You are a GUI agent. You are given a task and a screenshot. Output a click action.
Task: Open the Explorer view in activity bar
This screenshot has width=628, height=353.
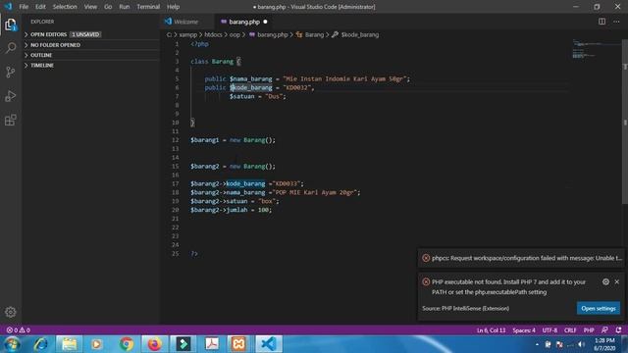click(x=11, y=25)
